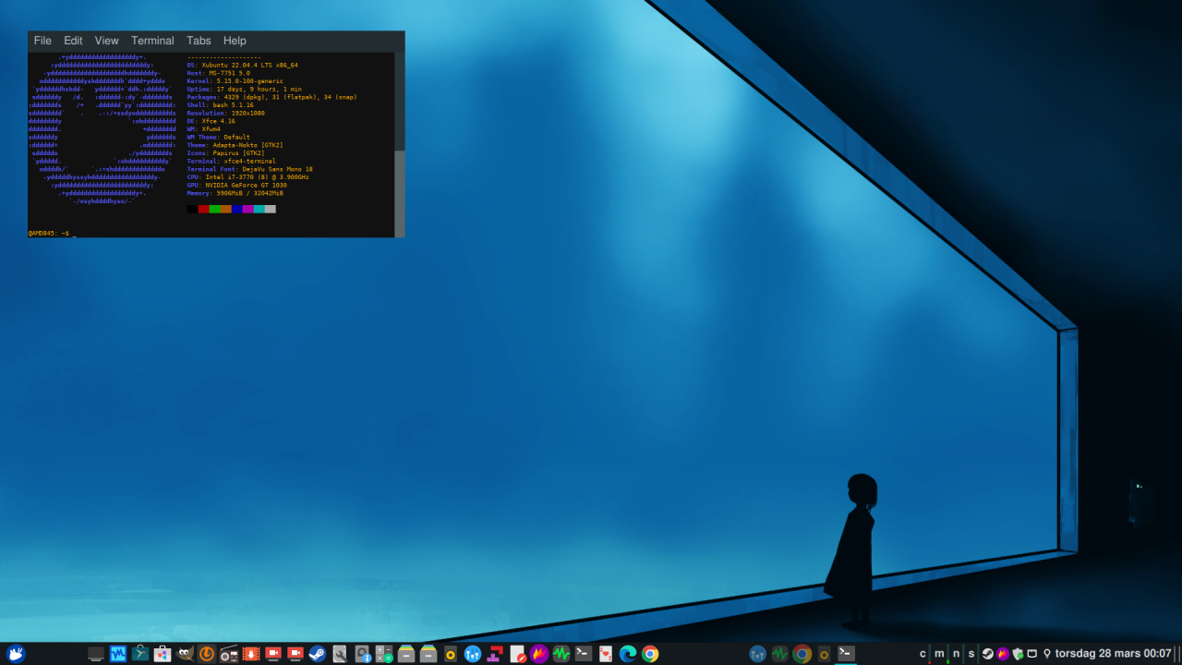The height and width of the screenshot is (665, 1182).
Task: Click the terminal vertical scrollbar
Action: pos(400,145)
